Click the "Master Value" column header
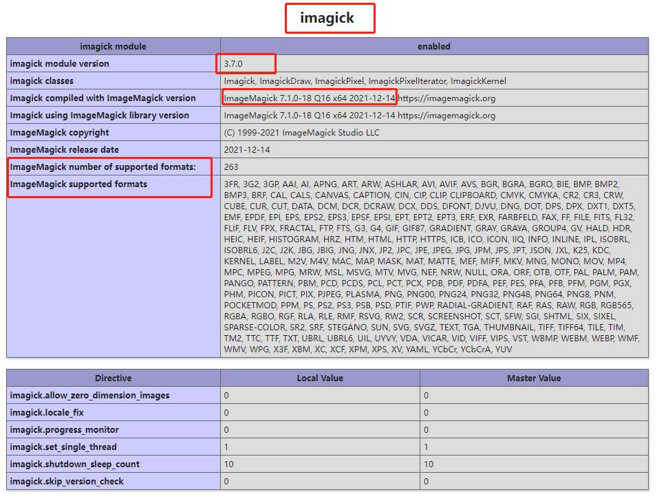Screen dimensions: 657x503 pos(534,378)
